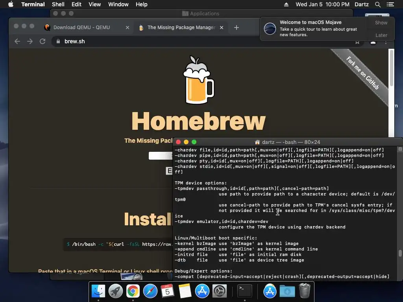Open Spotlight search magnifier
Image resolution: width=403 pixels, height=302 pixels.
tap(377, 4)
